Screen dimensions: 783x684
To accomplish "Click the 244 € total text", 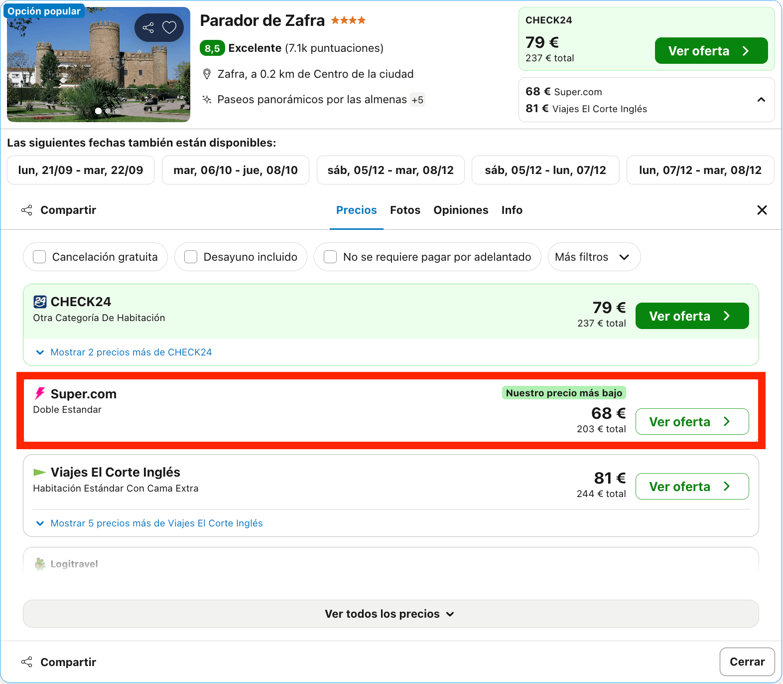I will [x=601, y=494].
